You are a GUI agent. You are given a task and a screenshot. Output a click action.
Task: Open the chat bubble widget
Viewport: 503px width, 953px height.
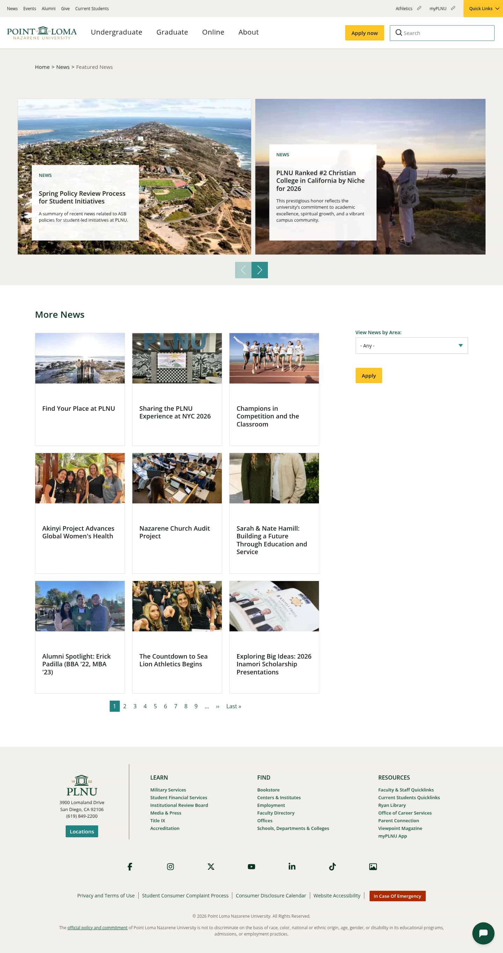[x=483, y=933]
